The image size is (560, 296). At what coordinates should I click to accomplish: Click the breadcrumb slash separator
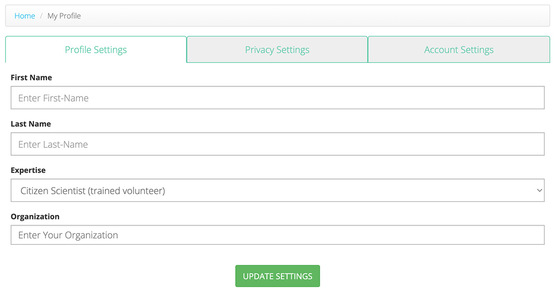tap(41, 16)
